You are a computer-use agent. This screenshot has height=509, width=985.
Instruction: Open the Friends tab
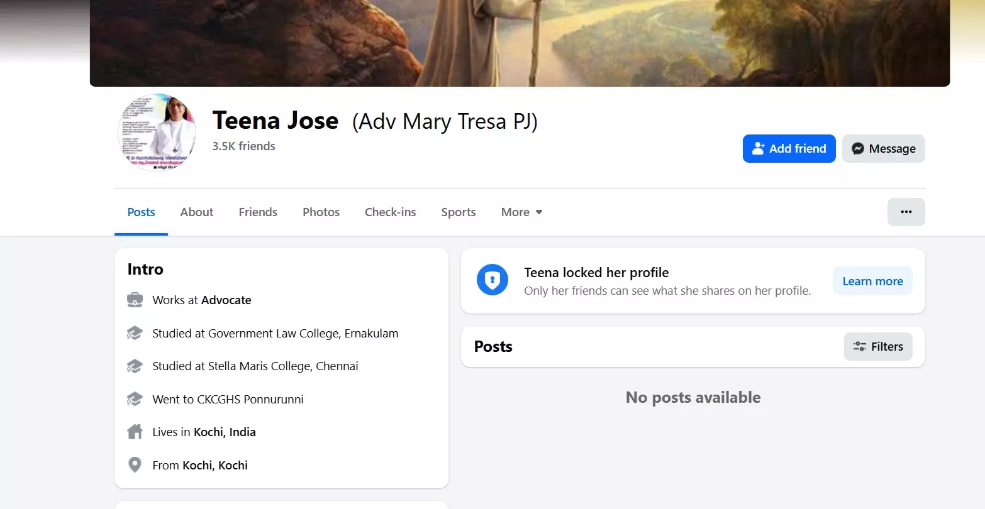point(258,212)
